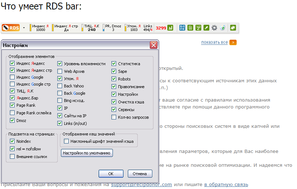Toggle the Правописание checkbox
This screenshot has height=189, width=297.
[114, 86]
